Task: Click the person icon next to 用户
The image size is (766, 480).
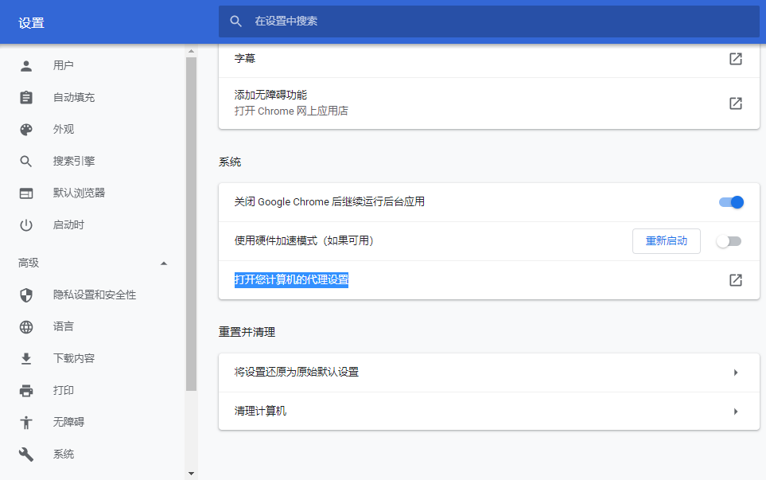Action: coord(26,66)
